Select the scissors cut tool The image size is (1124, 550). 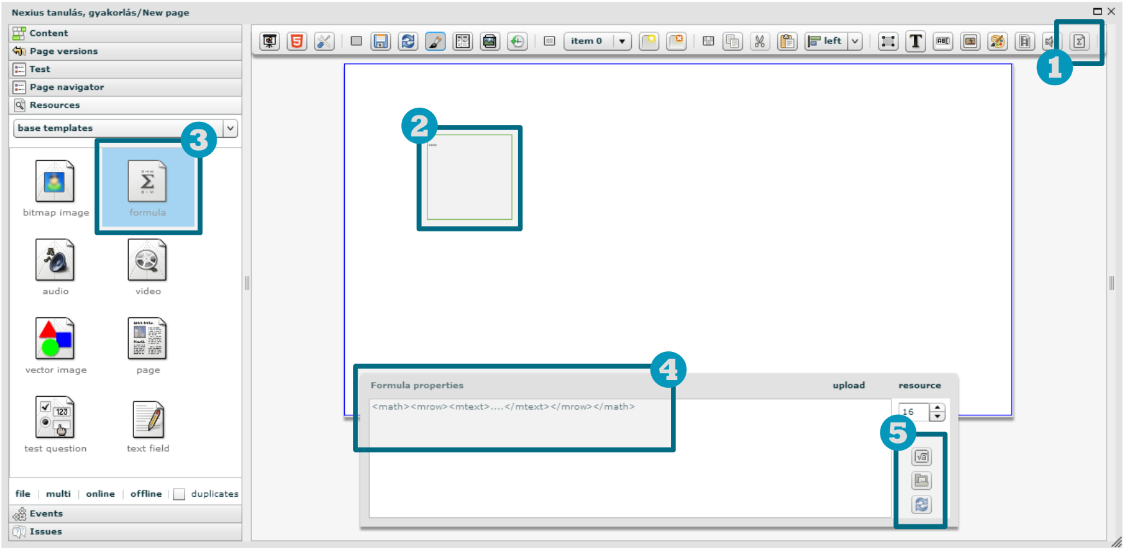coord(759,42)
